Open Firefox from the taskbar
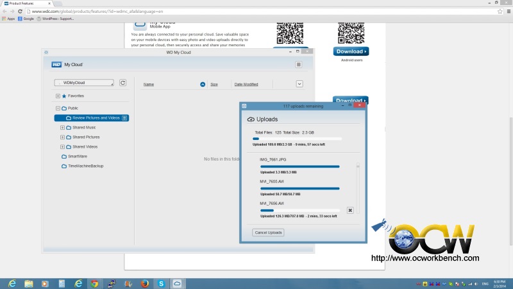The width and height of the screenshot is (513, 289). pyautogui.click(x=145, y=283)
